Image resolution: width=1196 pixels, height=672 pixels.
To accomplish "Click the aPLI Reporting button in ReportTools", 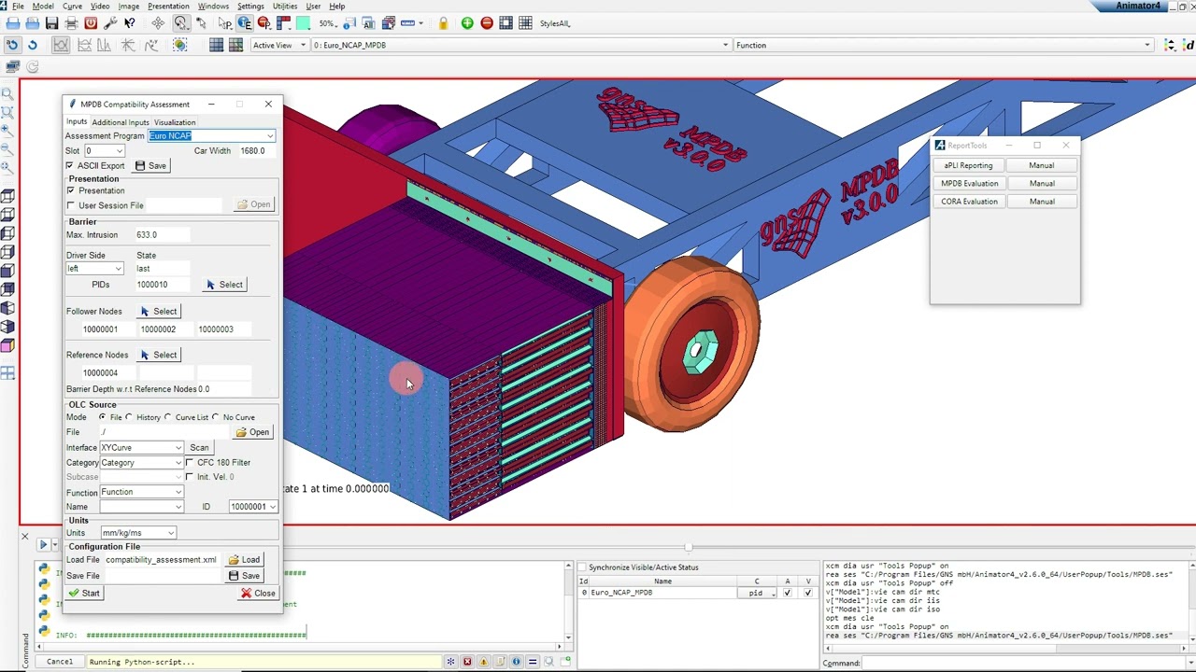I will coord(969,166).
